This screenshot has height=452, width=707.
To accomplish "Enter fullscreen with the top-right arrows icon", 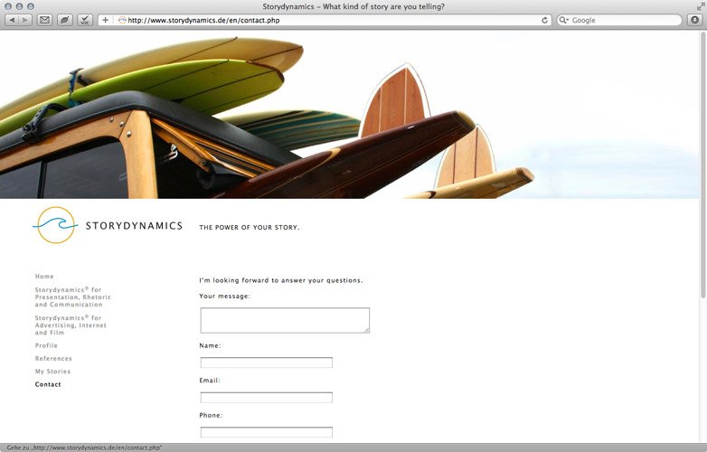I will pyautogui.click(x=701, y=6).
